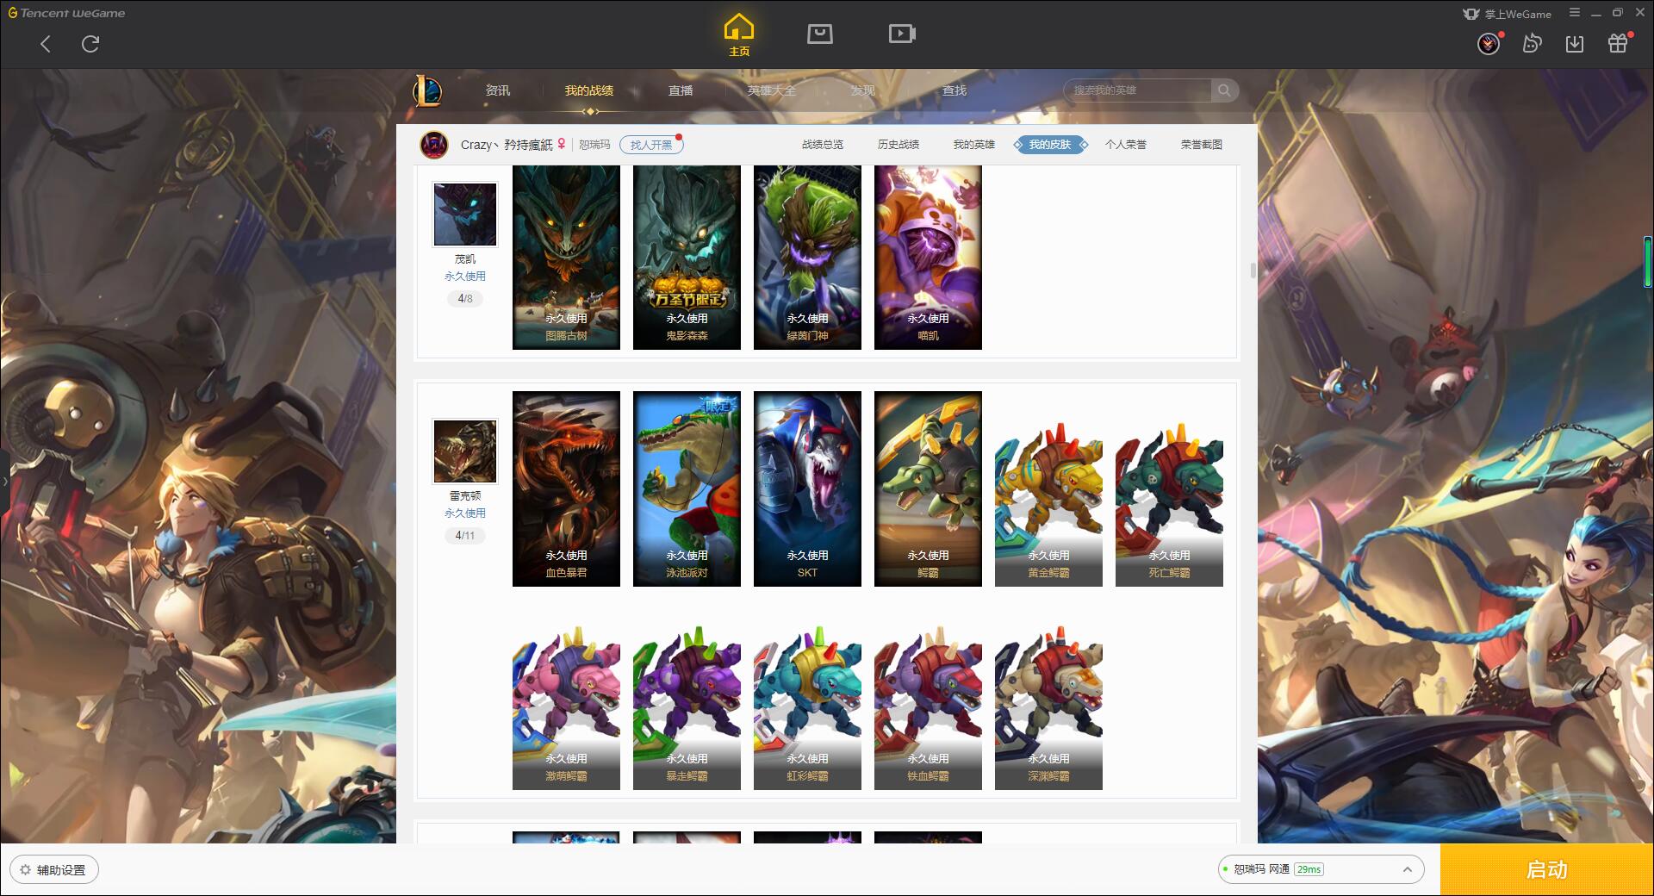Open the video camera live icon
Image resolution: width=1654 pixels, height=896 pixels.
[x=902, y=34]
